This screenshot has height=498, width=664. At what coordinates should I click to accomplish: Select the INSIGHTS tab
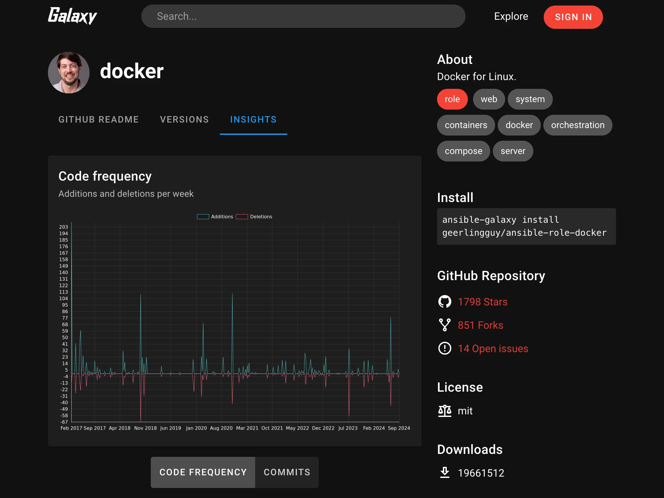254,119
